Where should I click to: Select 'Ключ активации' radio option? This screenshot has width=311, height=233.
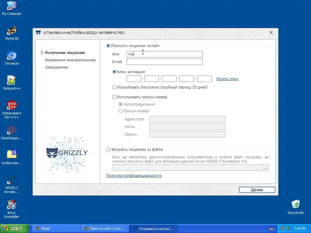pyautogui.click(x=114, y=72)
